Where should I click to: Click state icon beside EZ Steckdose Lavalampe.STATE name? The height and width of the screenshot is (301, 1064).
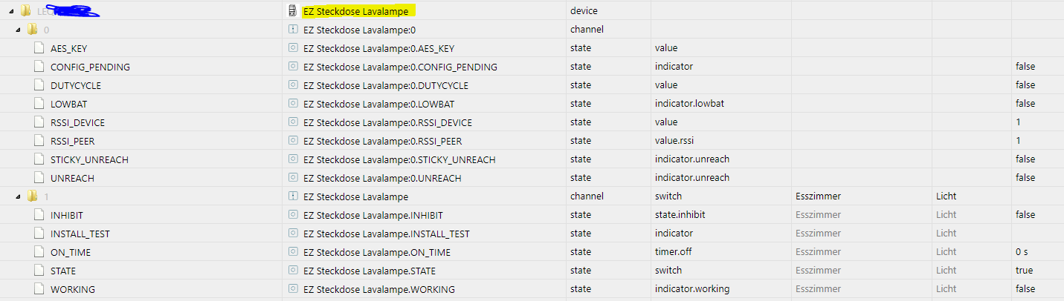point(293,271)
